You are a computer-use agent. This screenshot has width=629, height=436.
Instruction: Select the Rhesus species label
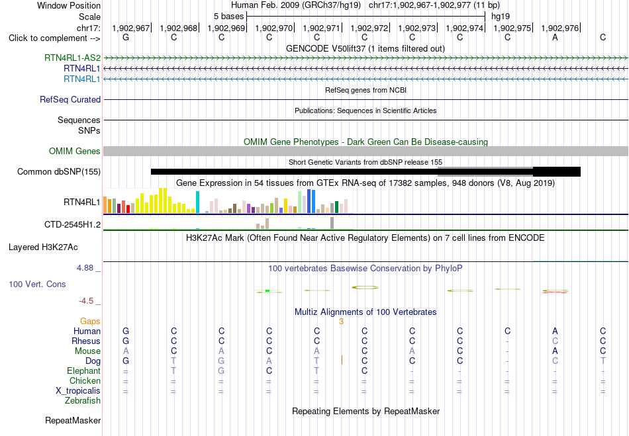[x=86, y=341]
